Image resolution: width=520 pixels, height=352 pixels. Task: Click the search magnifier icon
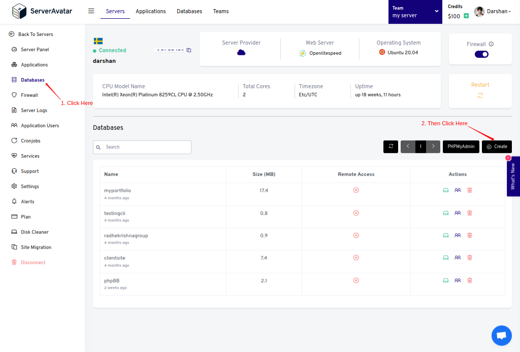[x=98, y=148]
